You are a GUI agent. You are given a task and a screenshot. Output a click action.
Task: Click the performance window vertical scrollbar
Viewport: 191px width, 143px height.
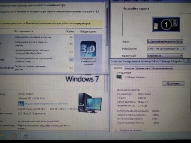pyautogui.click(x=106, y=27)
